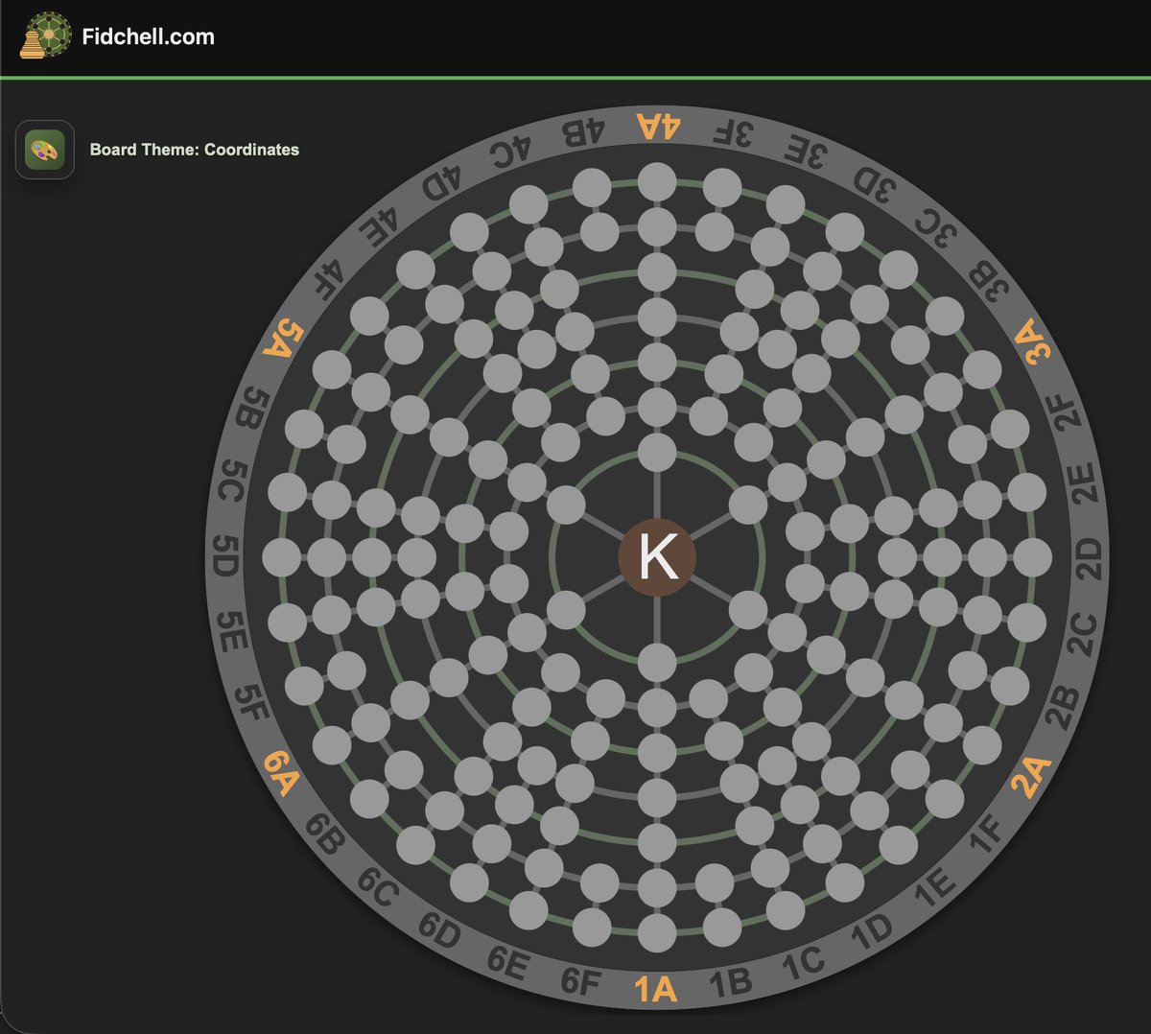This screenshot has height=1034, width=1151.
Task: Click the 1F coordinate label
Action: [x=987, y=835]
